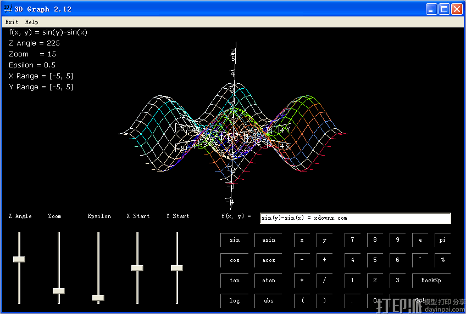Click the BackSp key
The image size is (466, 314).
tap(431, 280)
